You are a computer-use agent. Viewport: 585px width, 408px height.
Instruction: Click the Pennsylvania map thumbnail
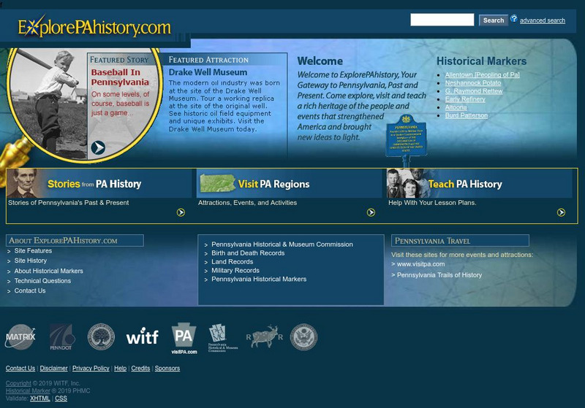[x=218, y=183]
